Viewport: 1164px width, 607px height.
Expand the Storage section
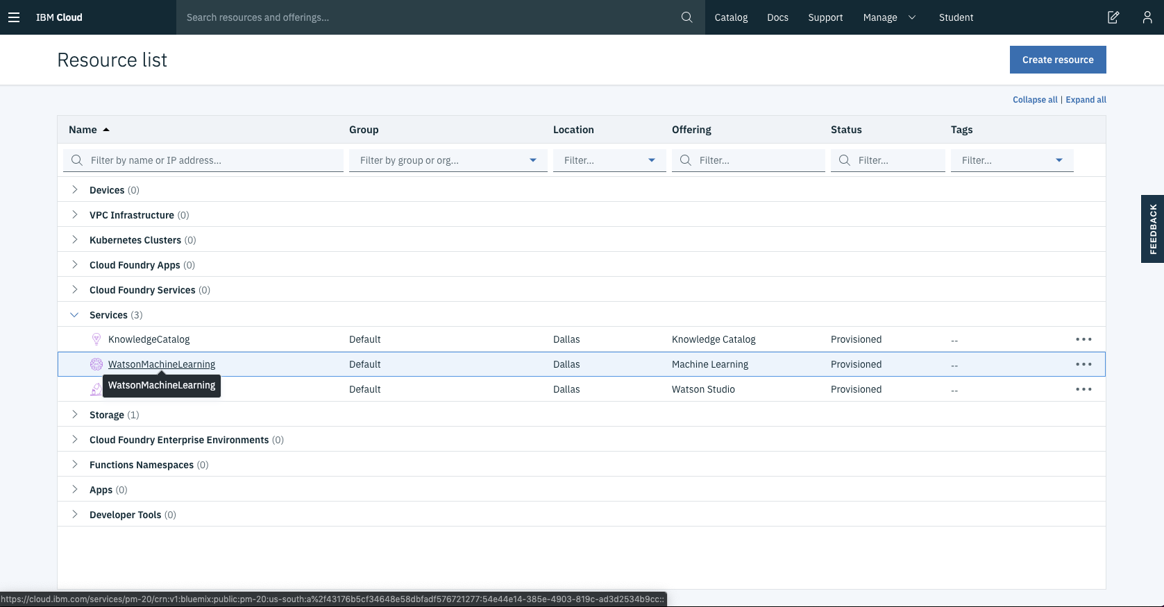(74, 414)
